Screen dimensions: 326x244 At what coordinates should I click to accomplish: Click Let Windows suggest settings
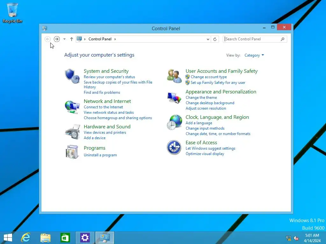pos(210,148)
